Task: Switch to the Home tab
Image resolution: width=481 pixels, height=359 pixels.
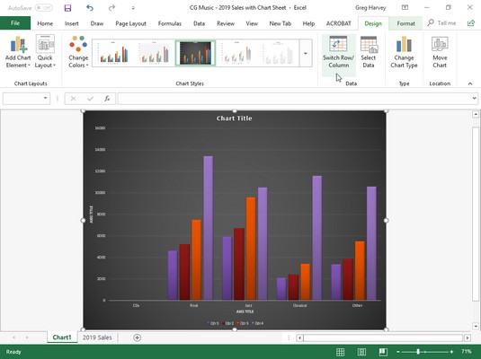Action: click(45, 23)
